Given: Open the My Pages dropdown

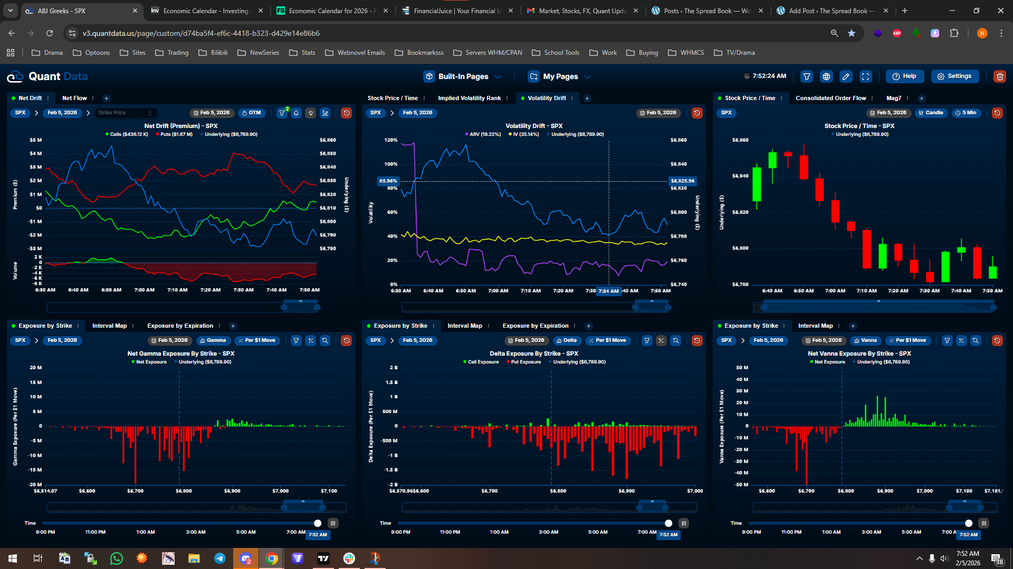Looking at the screenshot, I should [560, 76].
